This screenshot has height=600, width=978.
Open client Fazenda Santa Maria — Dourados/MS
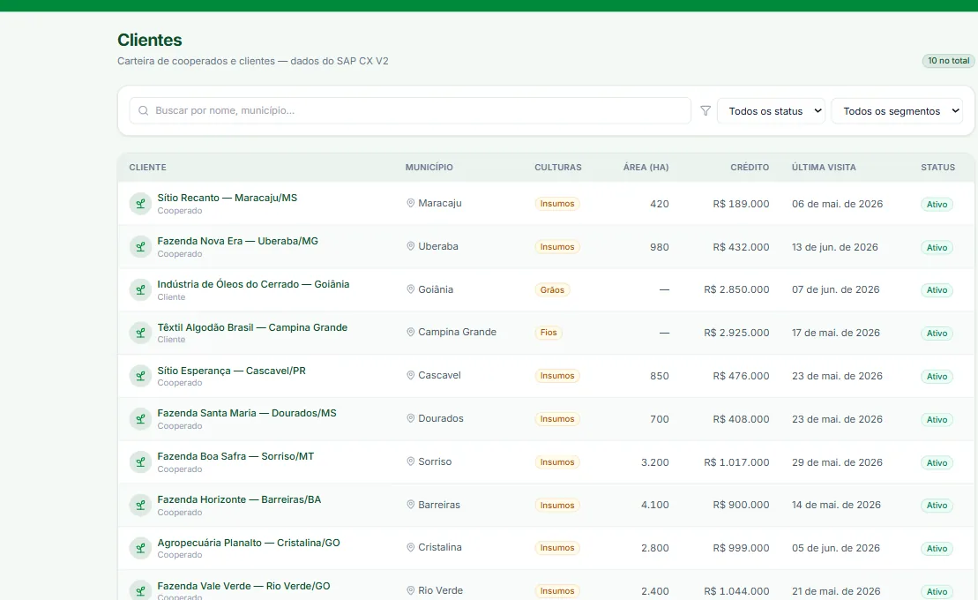point(246,413)
